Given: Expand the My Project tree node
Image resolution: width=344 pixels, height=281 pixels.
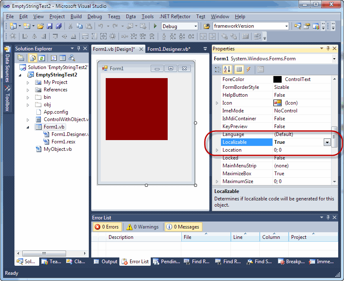Looking at the screenshot, I should [28, 82].
